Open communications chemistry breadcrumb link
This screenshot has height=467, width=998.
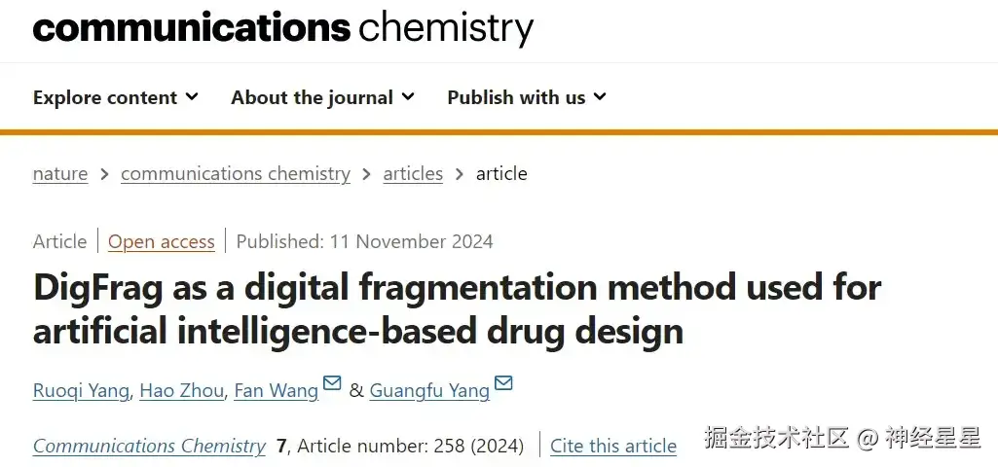235,174
